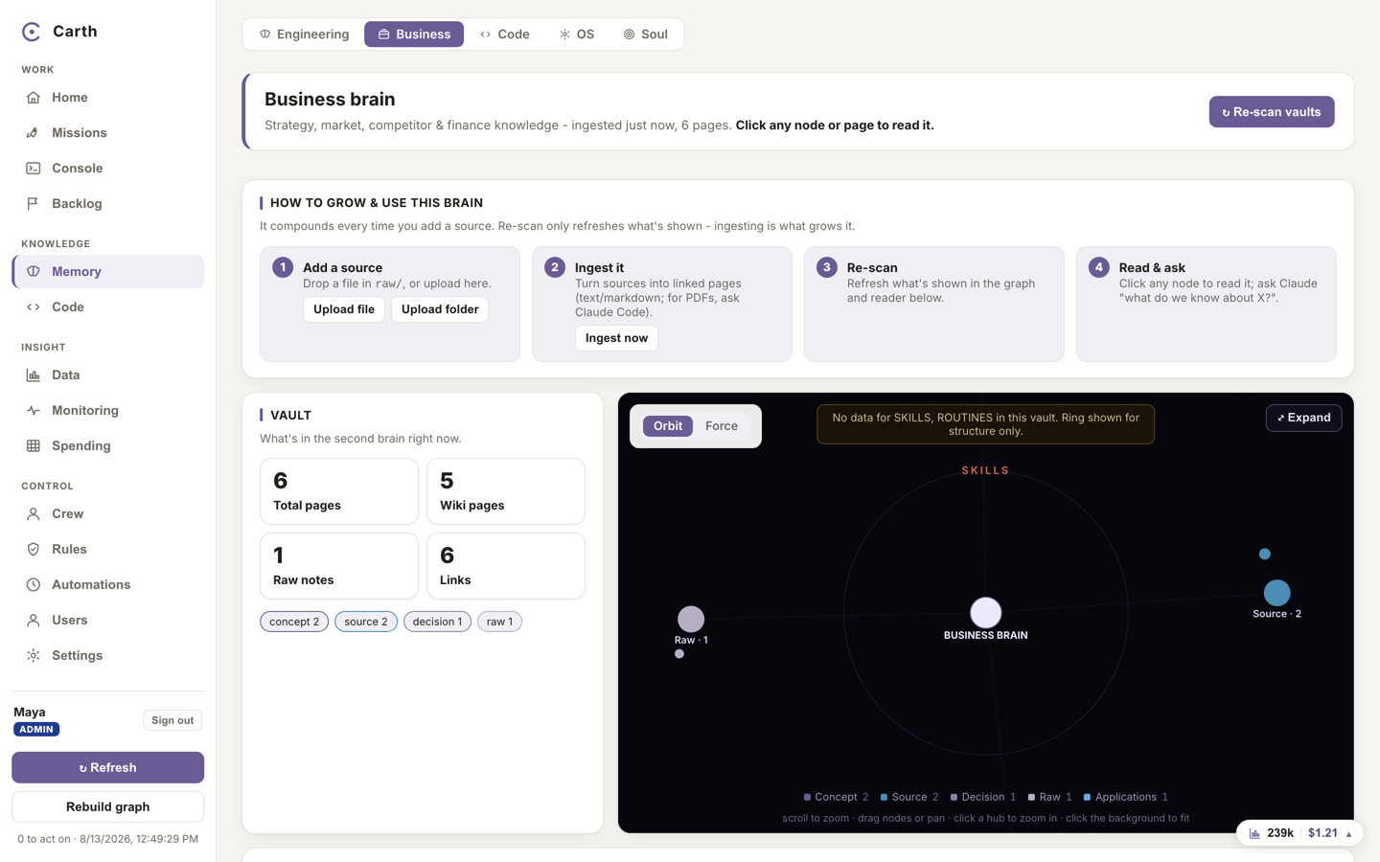Viewport: 1380px width, 862px height.
Task: Click the usage chart icon beside 239k
Action: point(1254,833)
